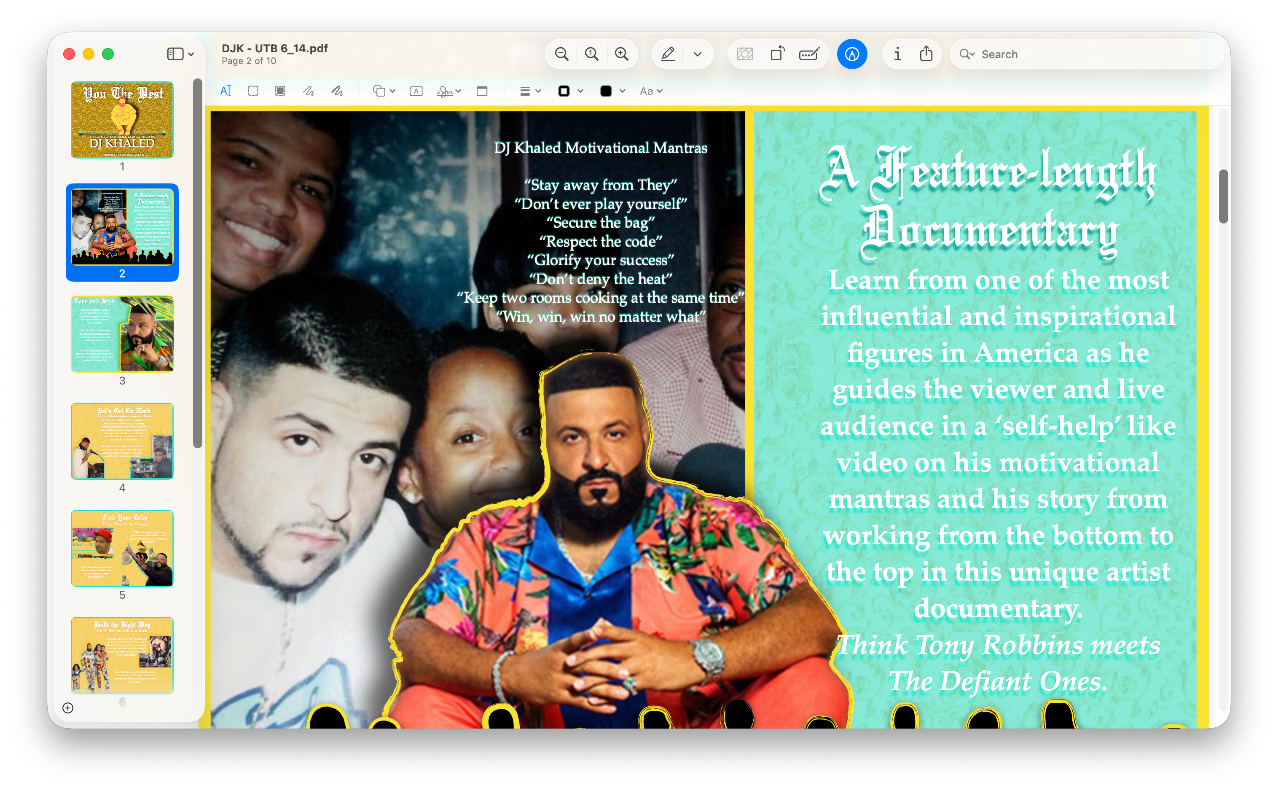Screen dimensions: 1278x791
Task: Add a text box with the Text tool
Action: (x=416, y=91)
